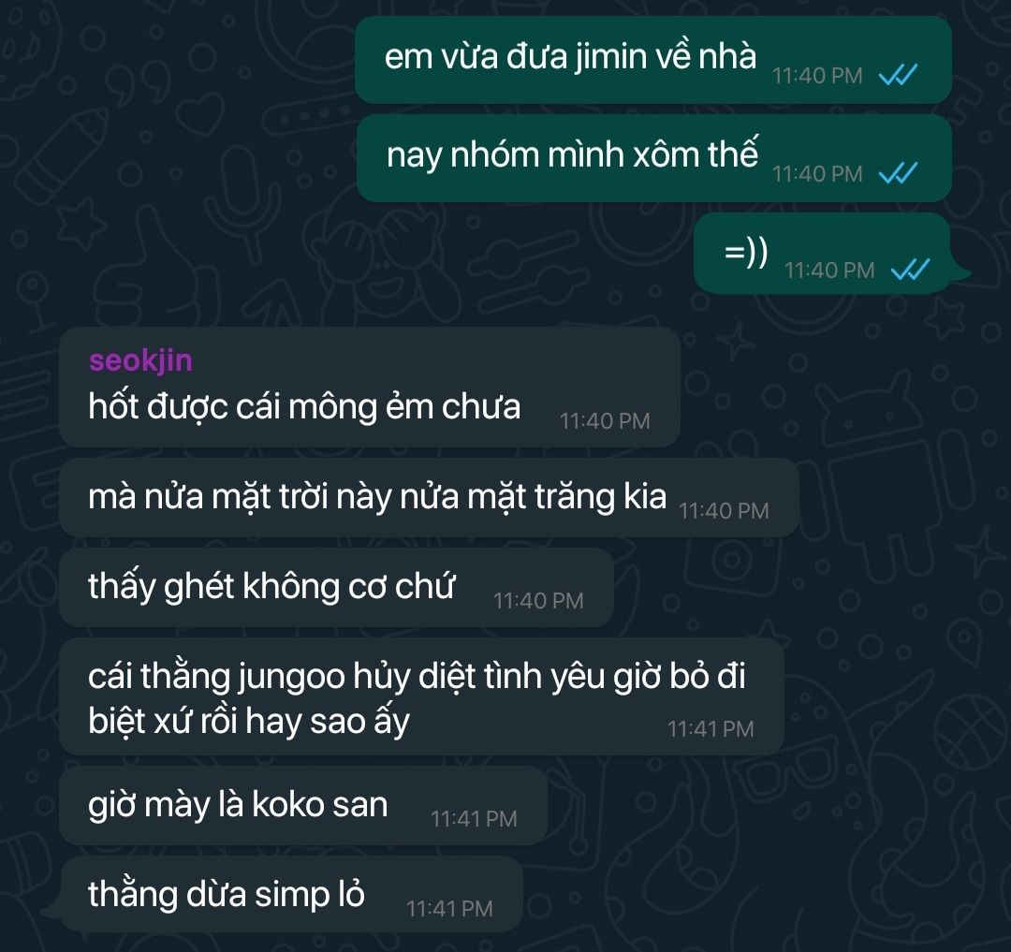Tap message 'thằng dừa simp lỏ'
This screenshot has width=1011, height=952.
tap(291, 895)
